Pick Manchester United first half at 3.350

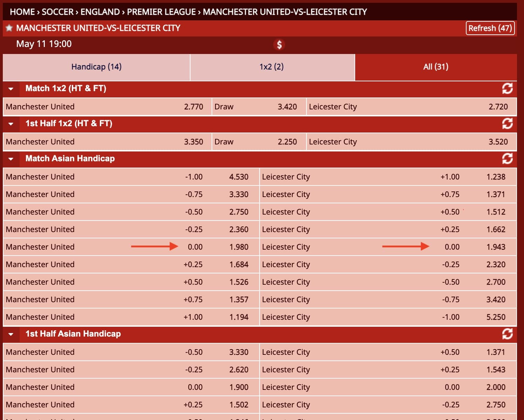pyautogui.click(x=107, y=142)
